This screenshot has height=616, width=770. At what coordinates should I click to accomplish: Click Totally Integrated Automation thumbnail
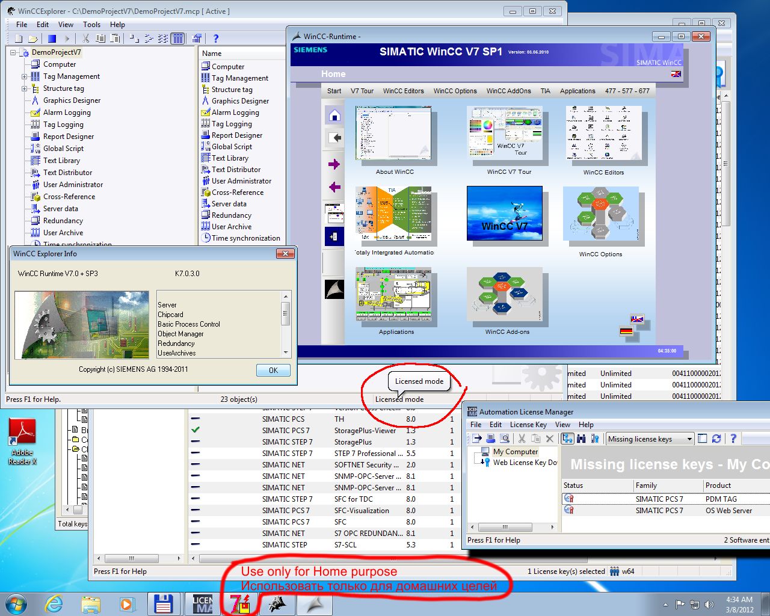[x=393, y=214]
